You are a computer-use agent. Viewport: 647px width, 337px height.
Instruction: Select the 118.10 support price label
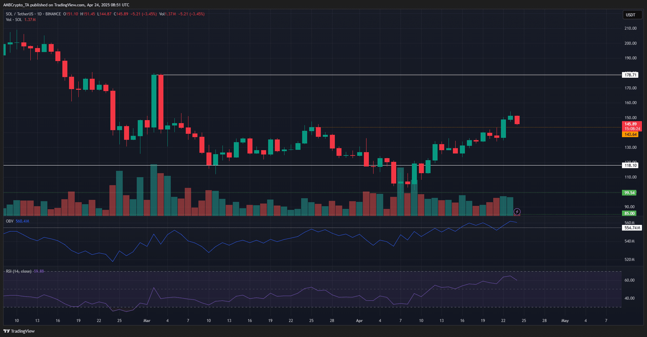point(630,165)
